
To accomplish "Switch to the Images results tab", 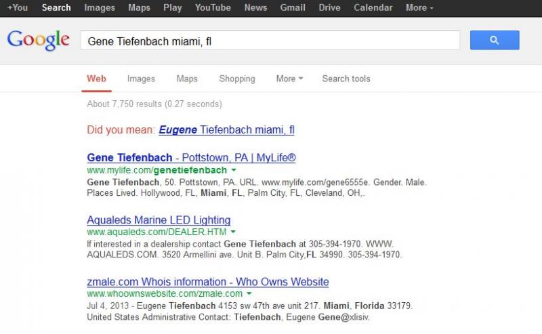I will [x=141, y=79].
